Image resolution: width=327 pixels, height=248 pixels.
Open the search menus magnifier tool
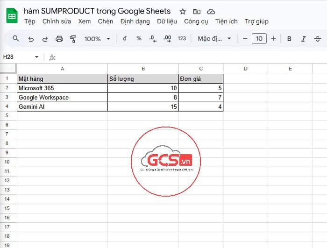[16, 39]
